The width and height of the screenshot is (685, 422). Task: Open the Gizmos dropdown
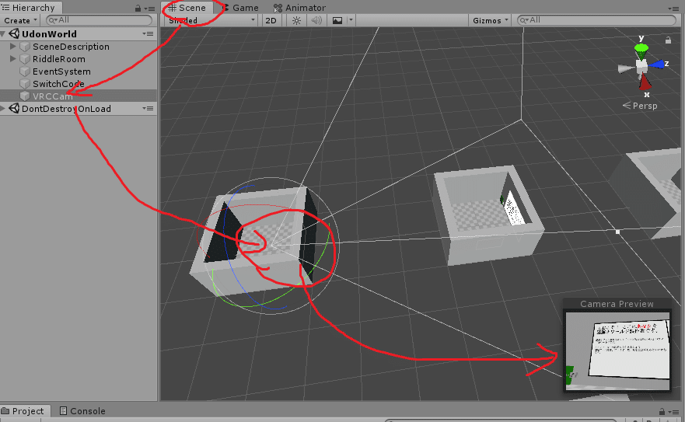click(x=490, y=20)
